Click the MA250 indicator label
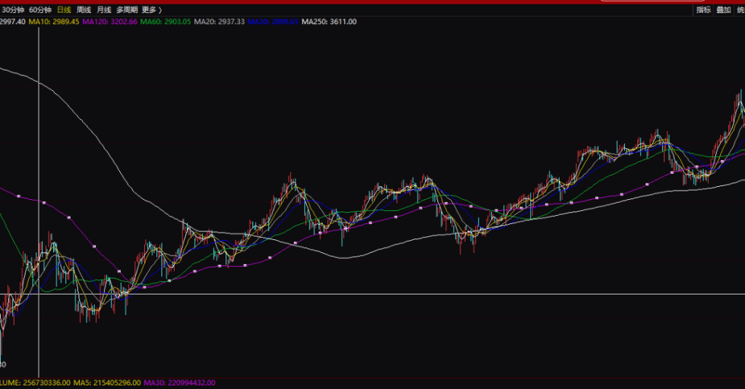 330,23
